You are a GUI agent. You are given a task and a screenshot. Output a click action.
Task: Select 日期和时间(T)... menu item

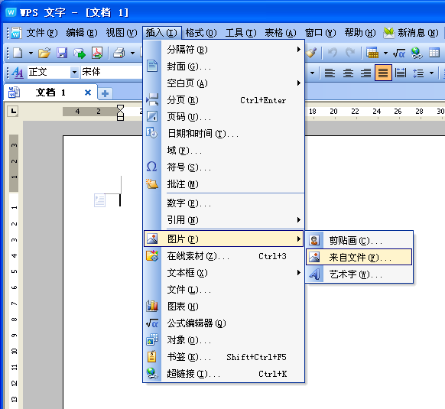[x=224, y=133]
